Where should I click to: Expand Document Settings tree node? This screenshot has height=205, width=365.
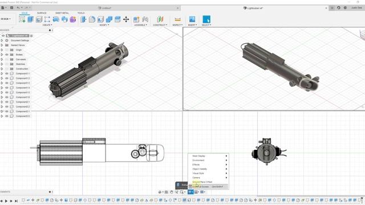[2, 40]
